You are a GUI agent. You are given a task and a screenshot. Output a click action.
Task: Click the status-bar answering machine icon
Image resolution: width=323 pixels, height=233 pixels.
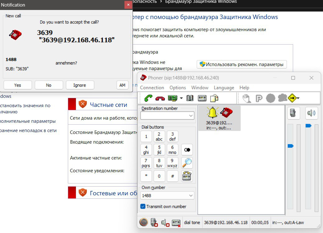(x=176, y=223)
